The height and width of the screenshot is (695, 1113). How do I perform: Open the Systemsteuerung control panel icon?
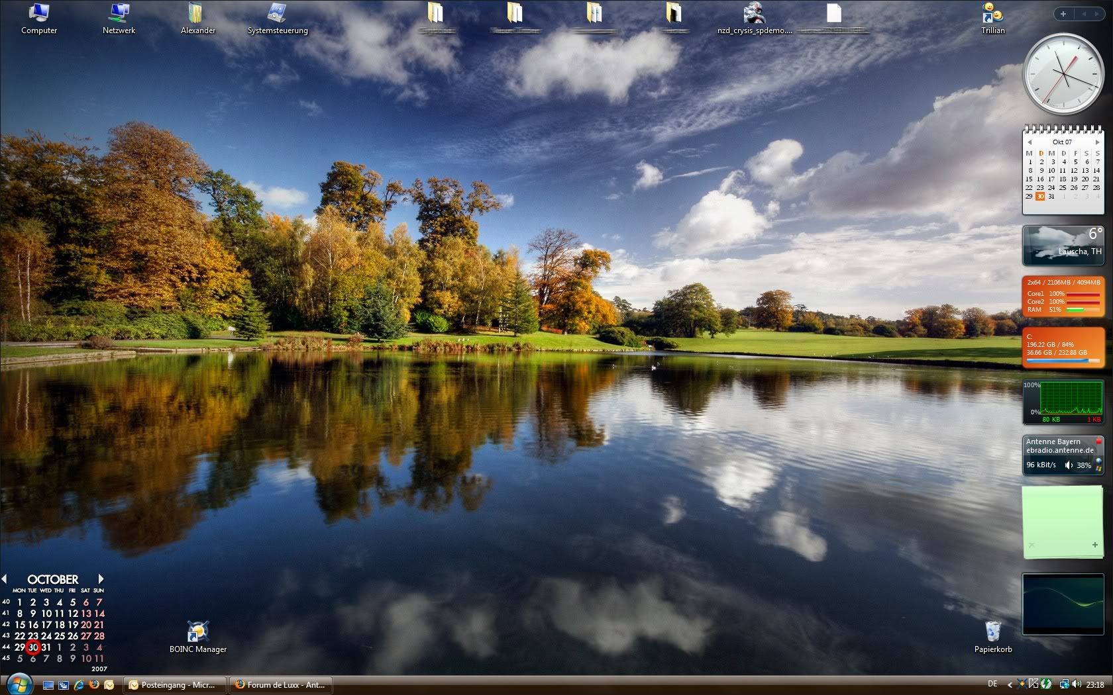point(277,13)
